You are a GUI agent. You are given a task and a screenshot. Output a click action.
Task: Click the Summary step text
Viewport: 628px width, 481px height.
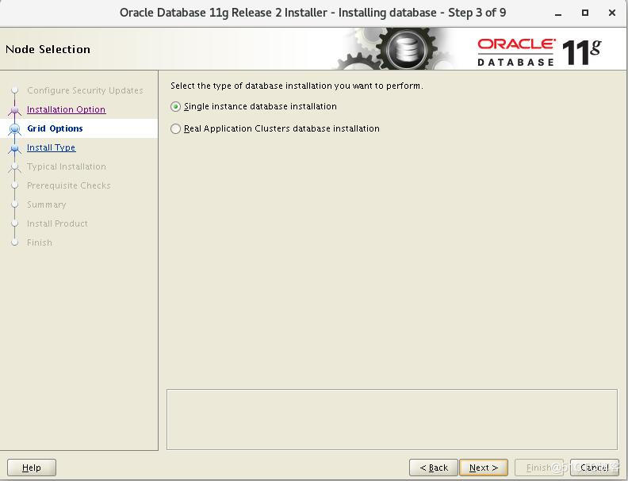tap(47, 204)
